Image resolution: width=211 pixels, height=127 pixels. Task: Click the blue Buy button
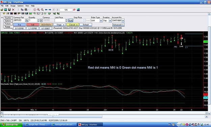[x=19, y=25]
